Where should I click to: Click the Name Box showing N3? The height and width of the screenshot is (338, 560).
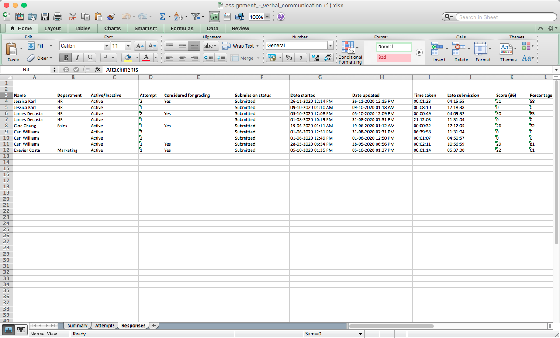[26, 69]
